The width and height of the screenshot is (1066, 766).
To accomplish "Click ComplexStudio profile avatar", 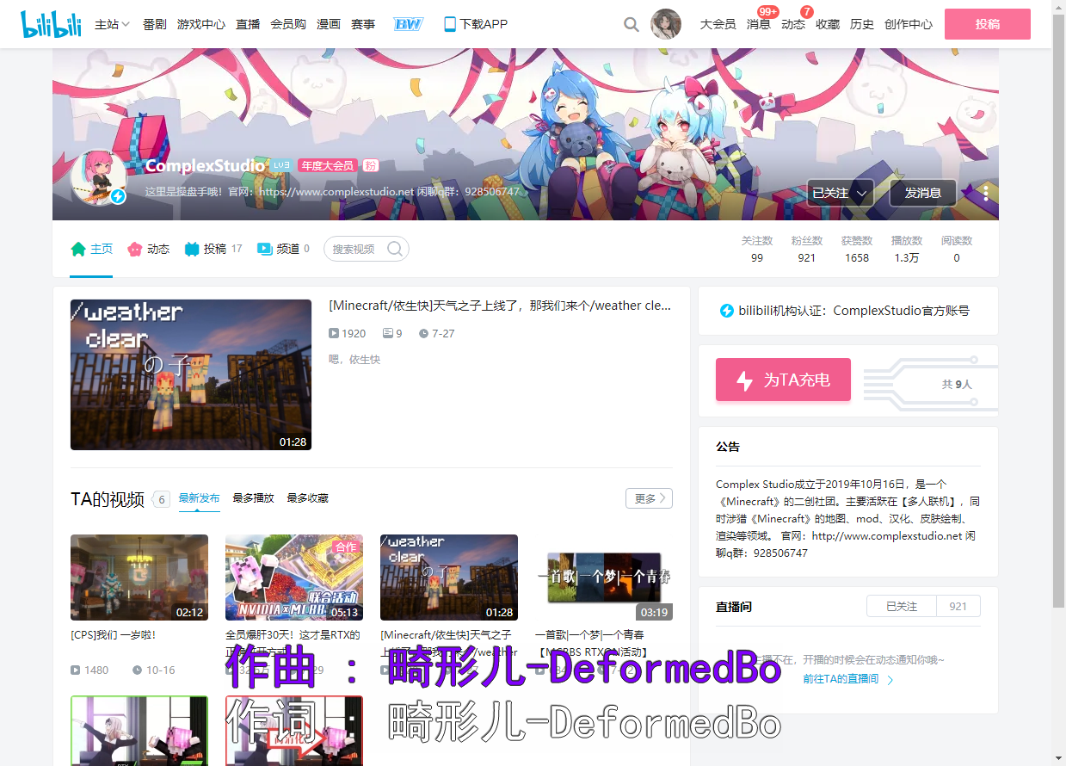I will (99, 177).
